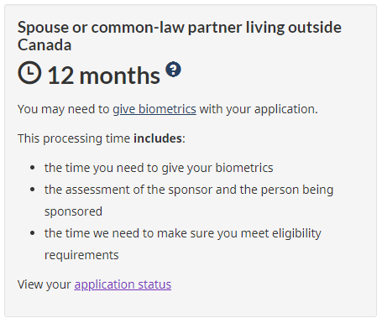Click the bold word includes
Image resolution: width=382 pixels, height=323 pixels.
click(158, 138)
